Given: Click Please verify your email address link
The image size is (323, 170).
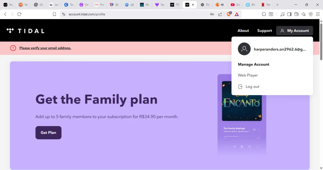Looking at the screenshot, I should (x=45, y=48).
